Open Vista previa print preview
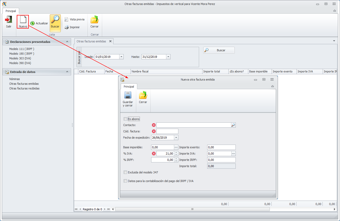 coord(74,19)
